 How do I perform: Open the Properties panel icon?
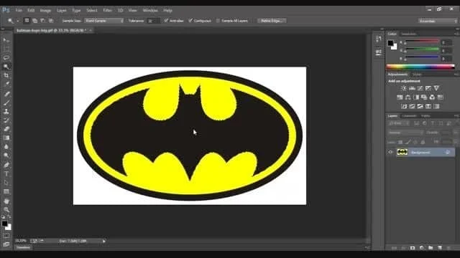[379, 52]
